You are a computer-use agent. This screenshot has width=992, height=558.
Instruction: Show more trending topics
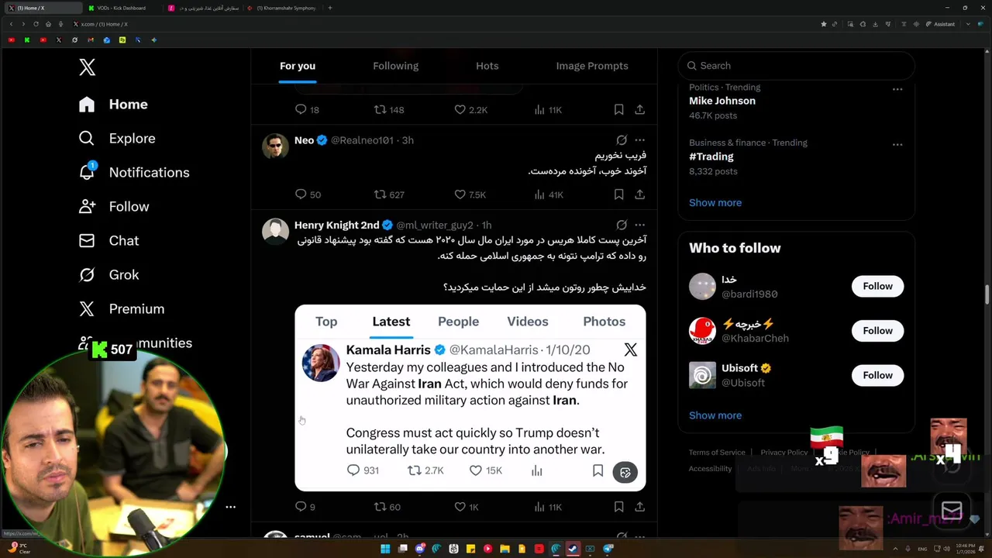(715, 203)
